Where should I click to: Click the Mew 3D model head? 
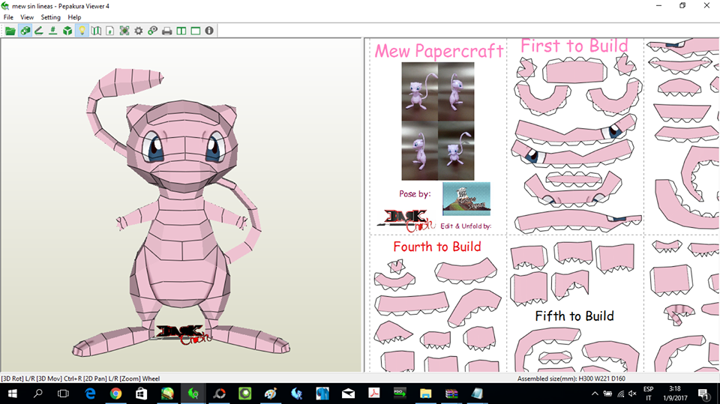click(181, 147)
